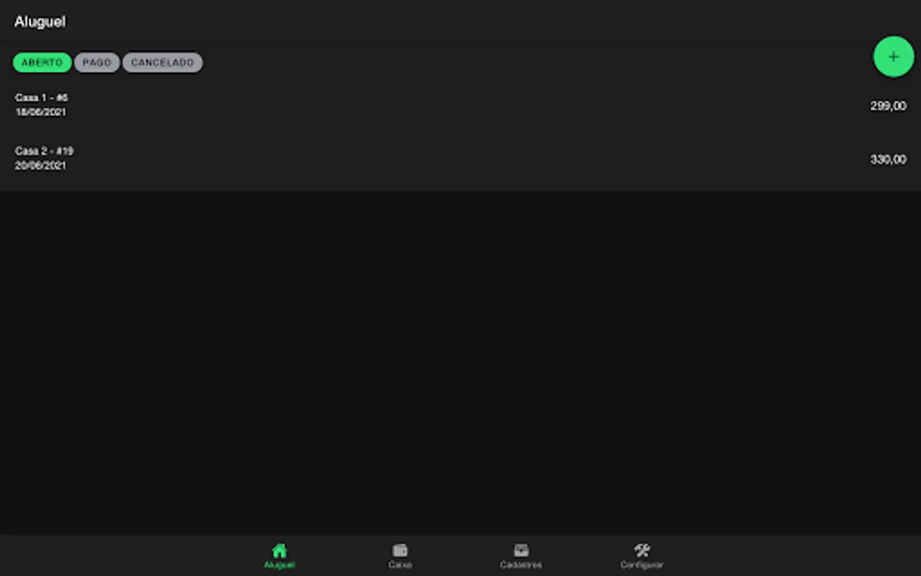Screen dimensions: 921x576
Task: Open the Aluguel home icon
Action: coord(279,550)
